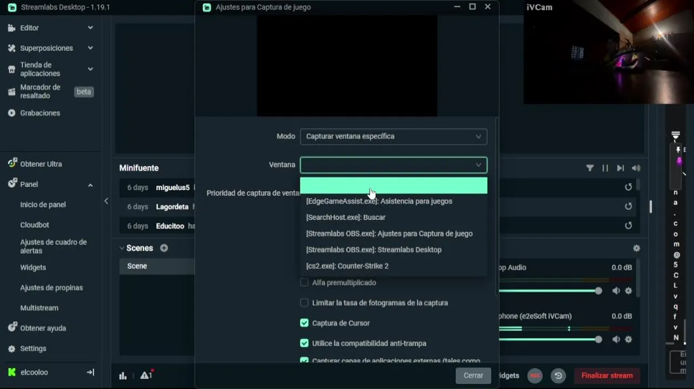The width and height of the screenshot is (694, 389).
Task: Click Obtener Ultra in the sidebar
Action: coord(41,164)
